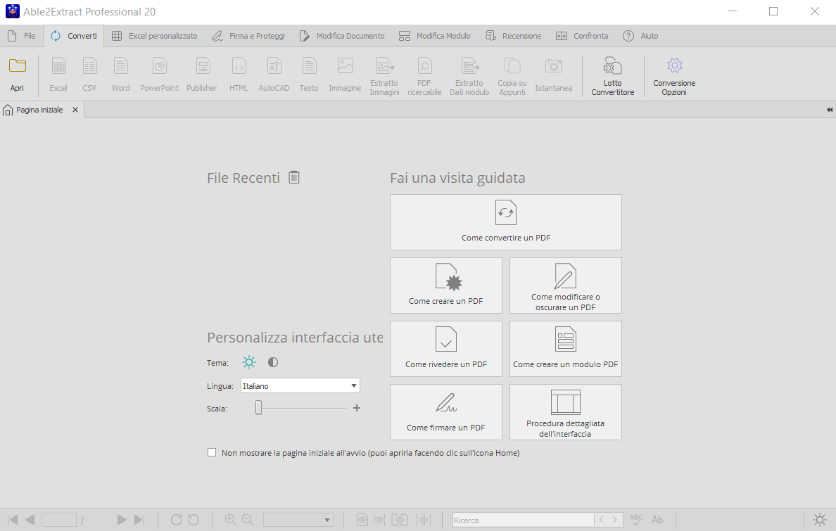
Task: Open Come firmare un PDF tour
Action: 446,412
